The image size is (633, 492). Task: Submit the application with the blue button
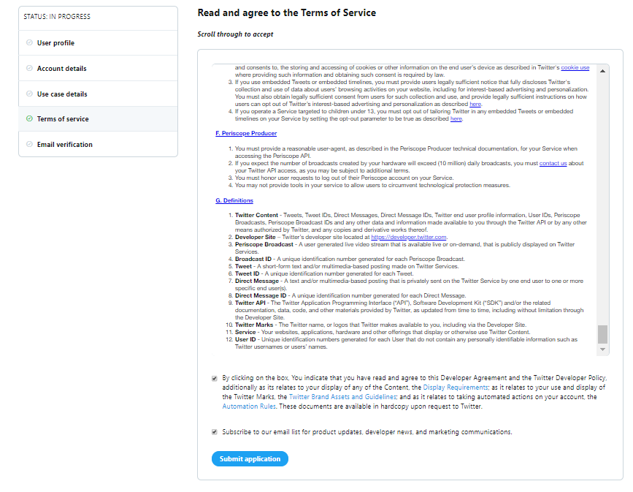click(250, 459)
